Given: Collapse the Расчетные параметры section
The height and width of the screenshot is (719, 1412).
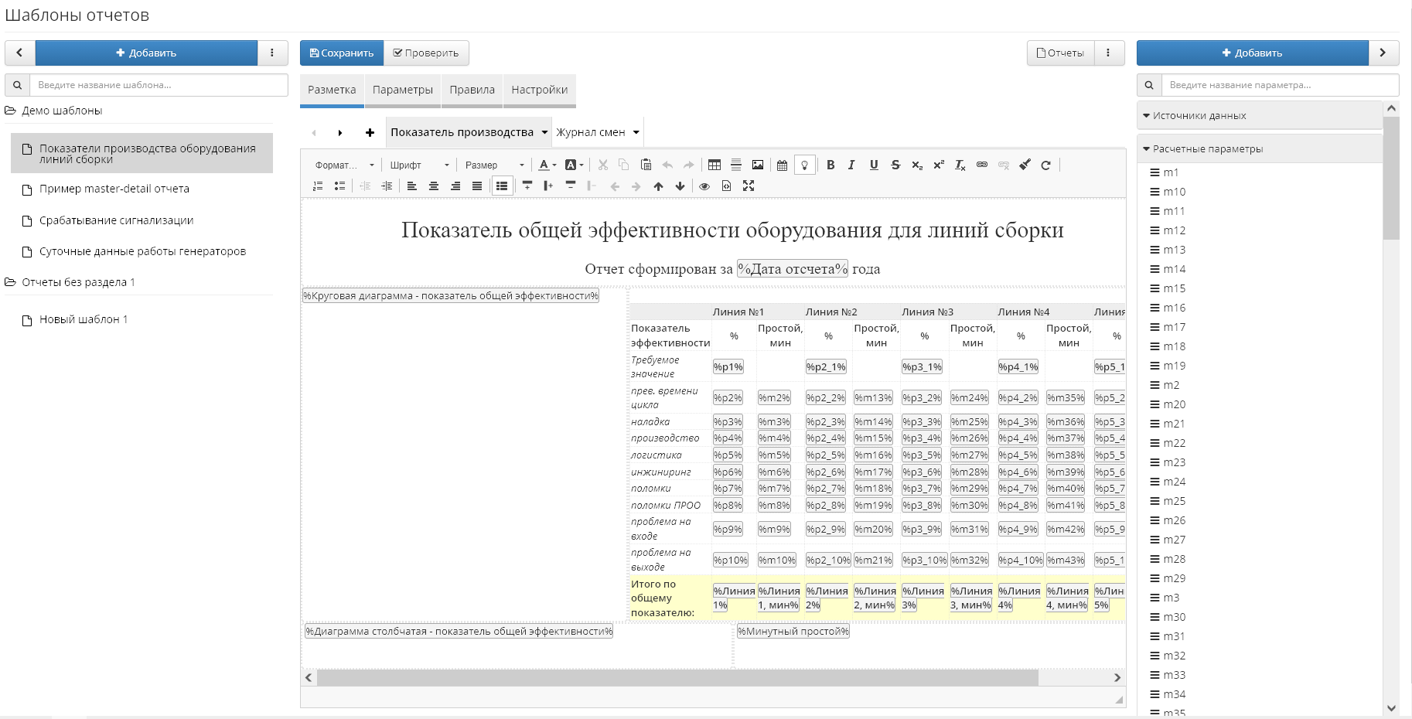Looking at the screenshot, I should click(x=1259, y=148).
